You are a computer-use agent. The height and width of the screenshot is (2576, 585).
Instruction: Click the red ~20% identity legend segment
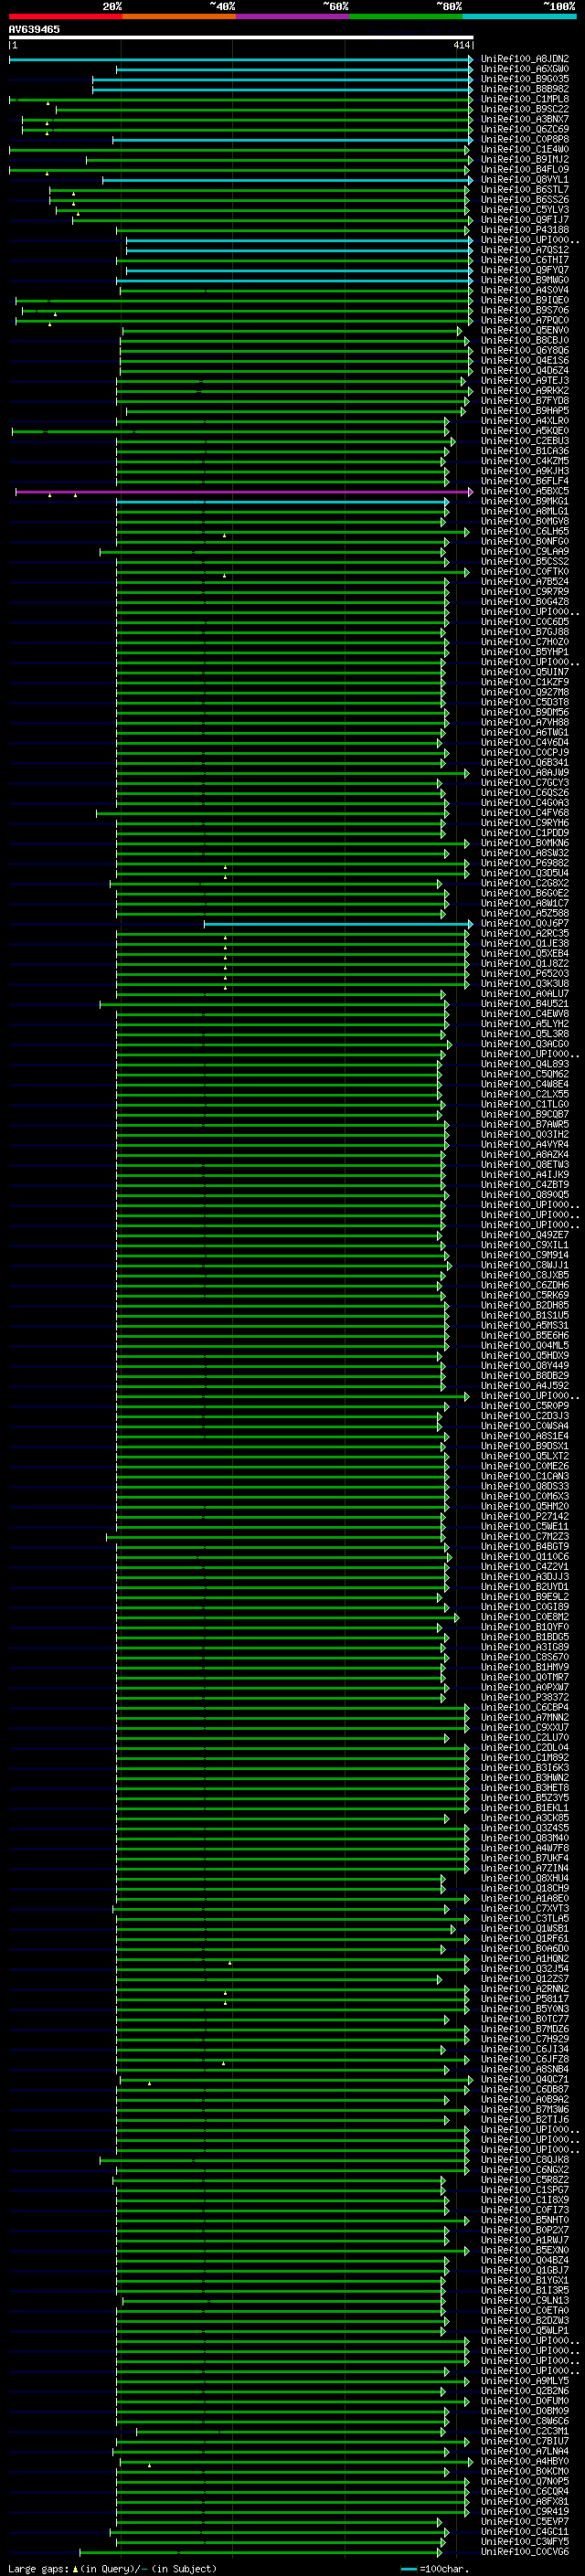(x=65, y=16)
